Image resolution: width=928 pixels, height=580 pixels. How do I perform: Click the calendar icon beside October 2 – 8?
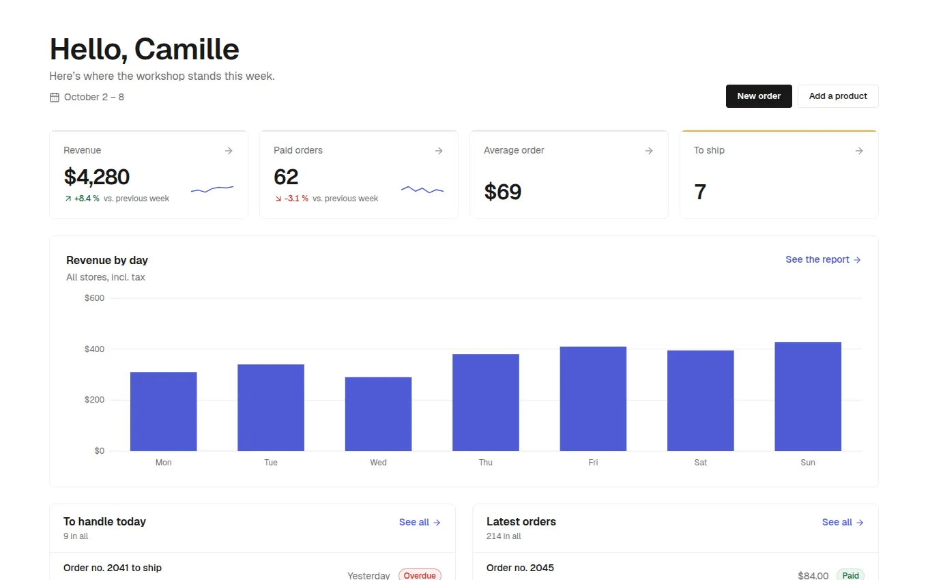[55, 98]
